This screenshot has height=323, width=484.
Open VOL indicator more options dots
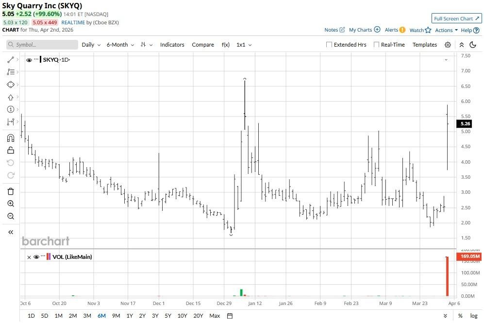[x=43, y=255]
